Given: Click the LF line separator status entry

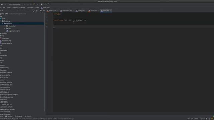Looking at the screenshot, I should [192, 119].
